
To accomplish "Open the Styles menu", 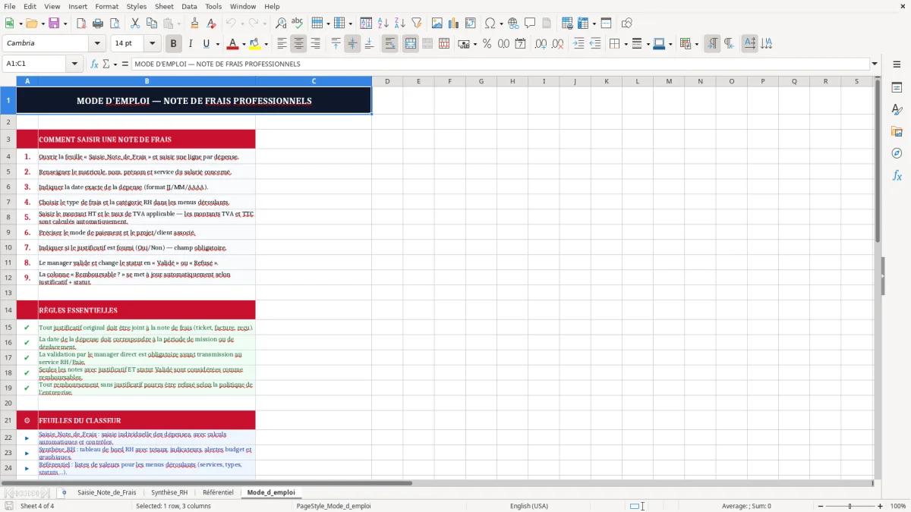I will (137, 6).
